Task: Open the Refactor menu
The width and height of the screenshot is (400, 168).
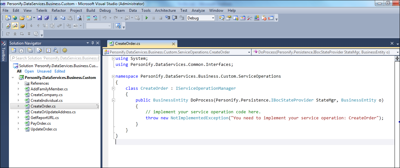Action: [x=59, y=10]
